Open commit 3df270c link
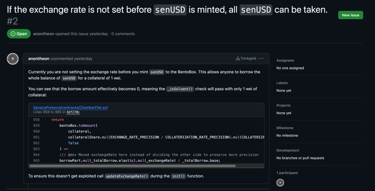 73,112
